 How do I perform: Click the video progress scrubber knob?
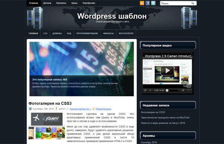(x=167, y=91)
